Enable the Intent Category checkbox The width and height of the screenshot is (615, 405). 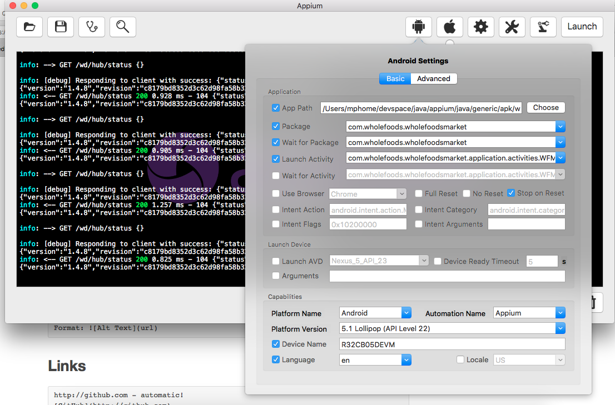tap(419, 209)
